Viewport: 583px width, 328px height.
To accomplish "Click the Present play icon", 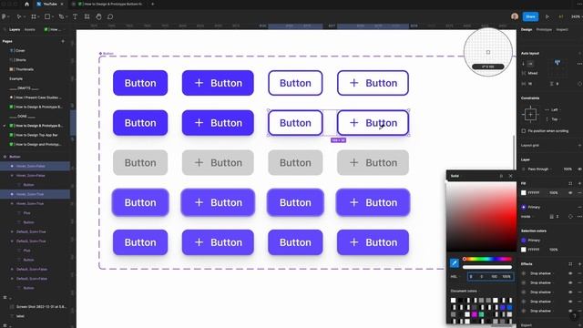I will coord(547,16).
